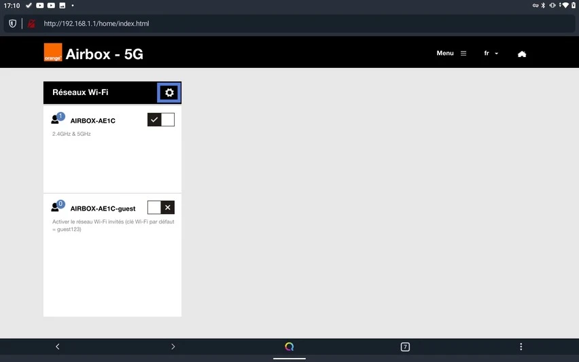Tap the Bluetooth status icon

tap(543, 5)
